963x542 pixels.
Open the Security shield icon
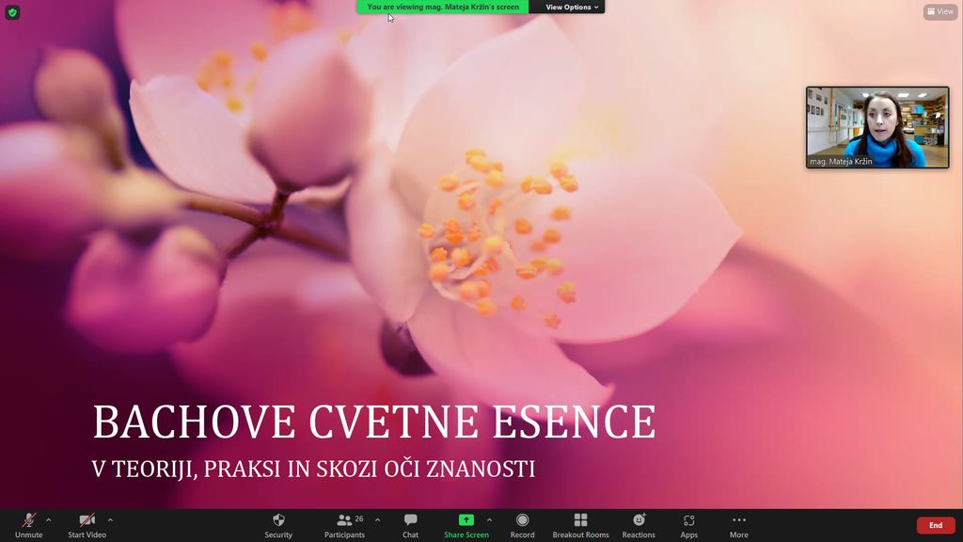[278, 520]
